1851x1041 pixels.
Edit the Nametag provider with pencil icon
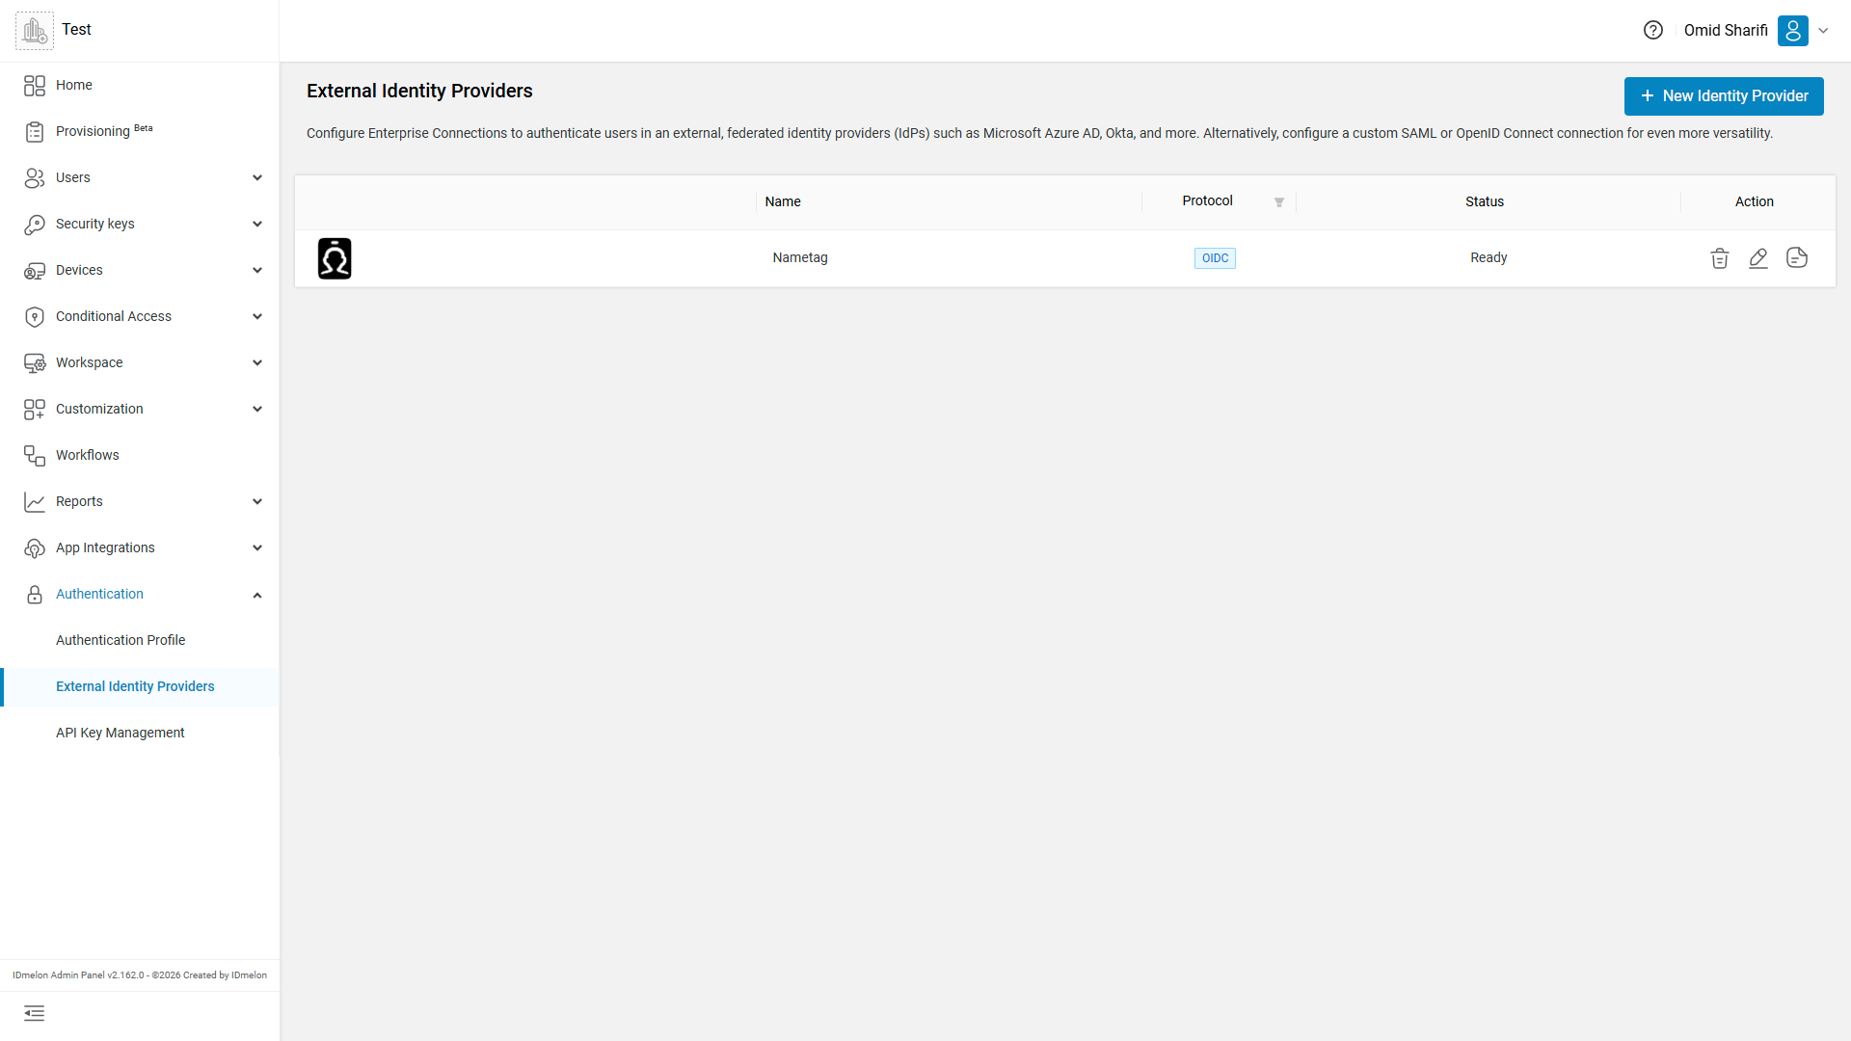point(1758,258)
